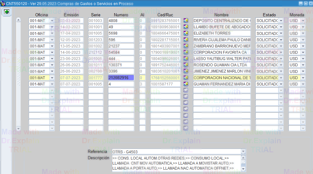Click lookup icon next to ELIZABETH TORRES
313x174 pixels.
(x=186, y=33)
